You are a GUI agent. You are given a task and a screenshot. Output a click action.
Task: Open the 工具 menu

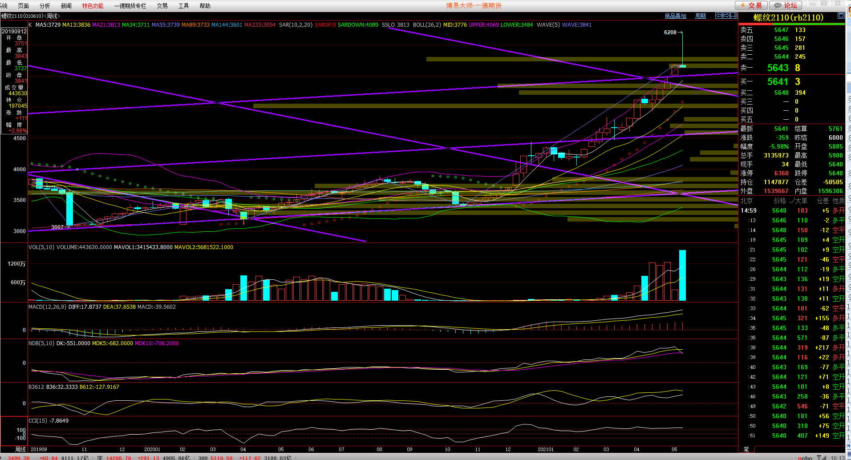coord(183,6)
